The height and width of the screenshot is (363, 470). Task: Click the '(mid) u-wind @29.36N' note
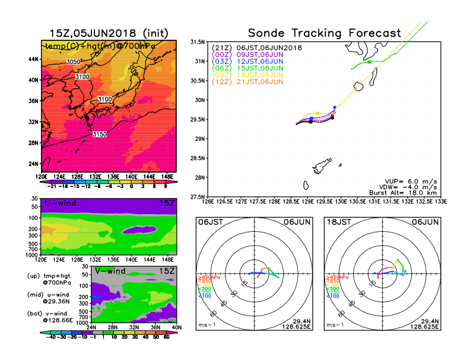tap(48, 298)
